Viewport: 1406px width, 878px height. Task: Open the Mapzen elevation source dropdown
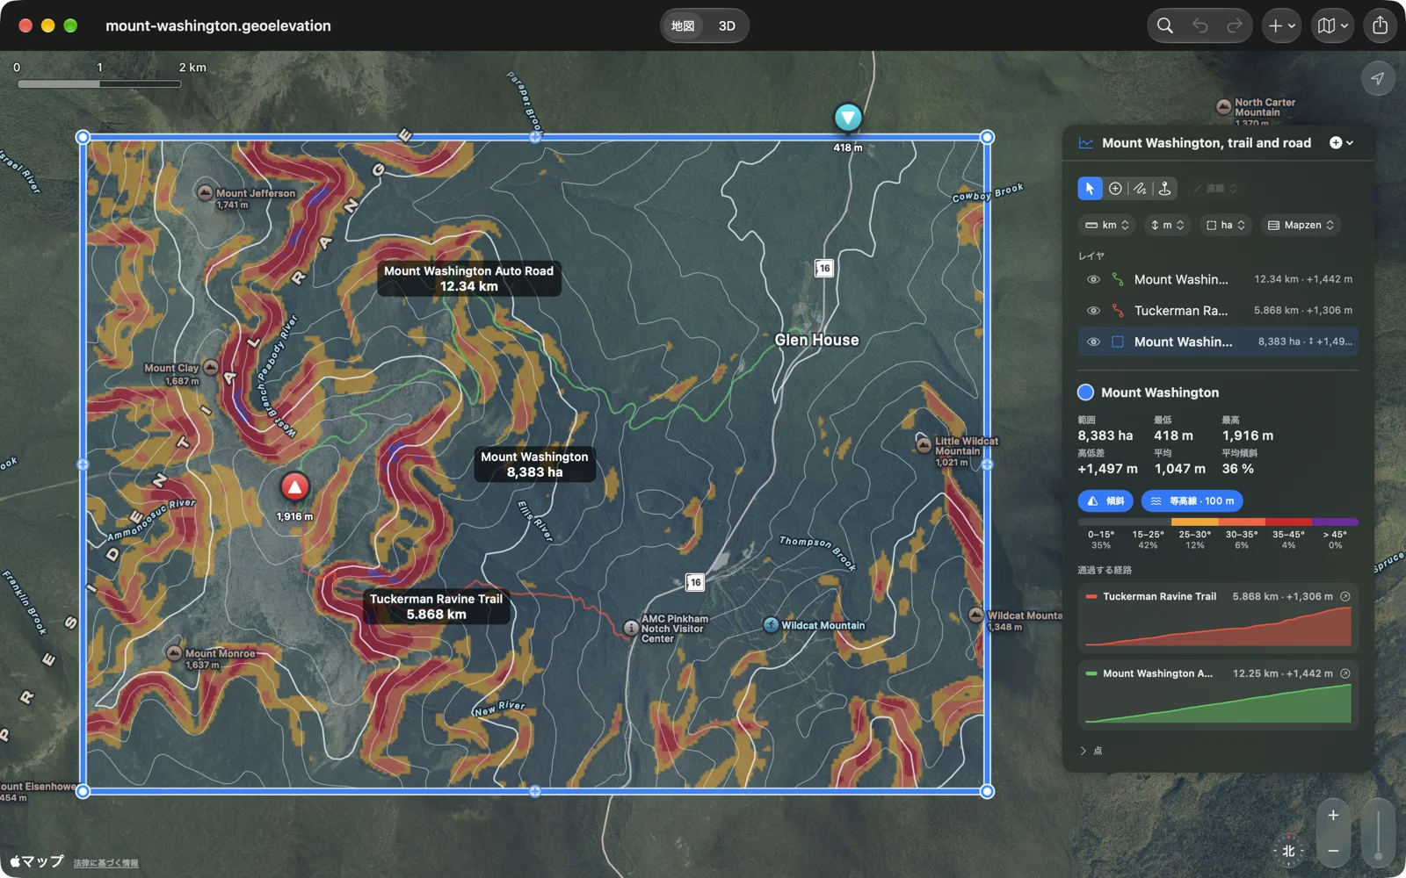click(x=1301, y=225)
